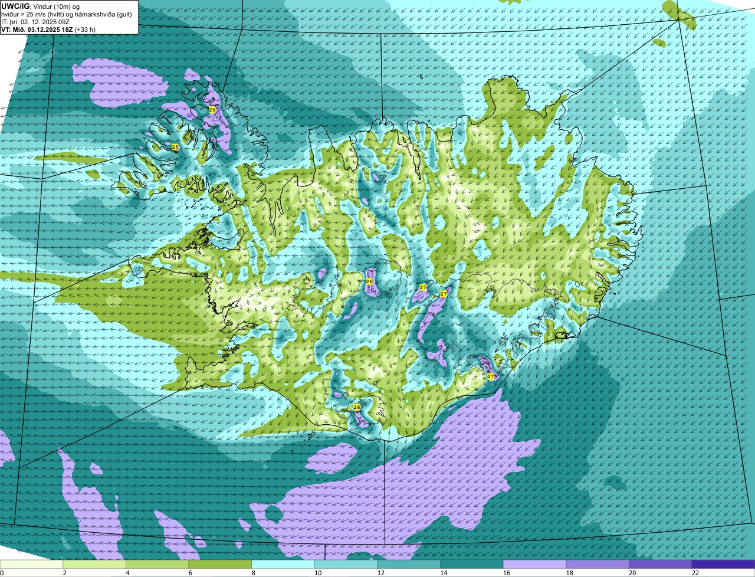
Task: Click the 2–4 m/s light green legend swatch
Action: (94, 564)
